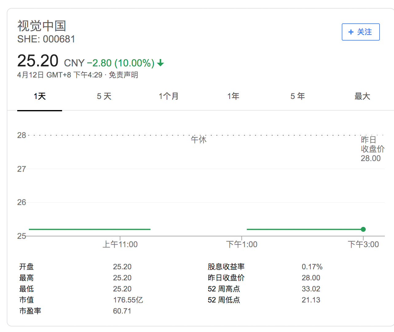The width and height of the screenshot is (394, 332).
Task: Click the 昨日收盘价 28.00 chart annotation
Action: click(372, 149)
